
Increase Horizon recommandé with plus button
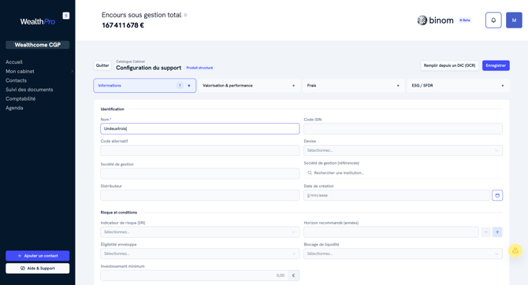497,231
